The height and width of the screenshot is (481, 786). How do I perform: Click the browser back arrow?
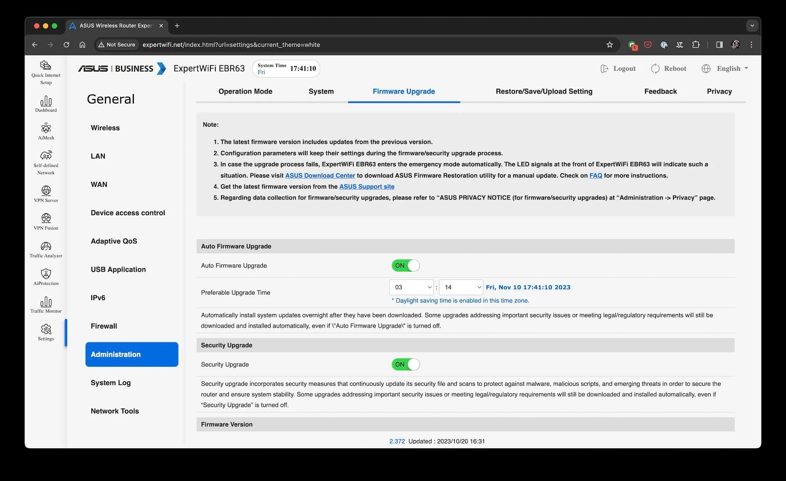[35, 45]
